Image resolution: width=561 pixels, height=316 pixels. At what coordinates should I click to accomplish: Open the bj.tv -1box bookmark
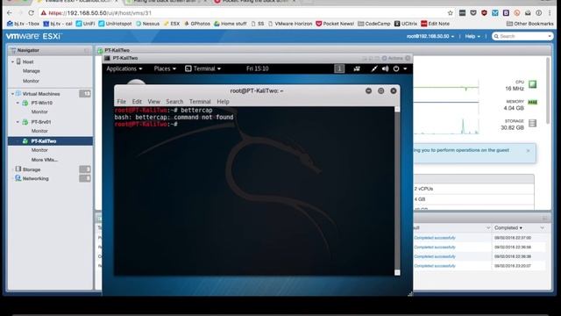pos(23,24)
